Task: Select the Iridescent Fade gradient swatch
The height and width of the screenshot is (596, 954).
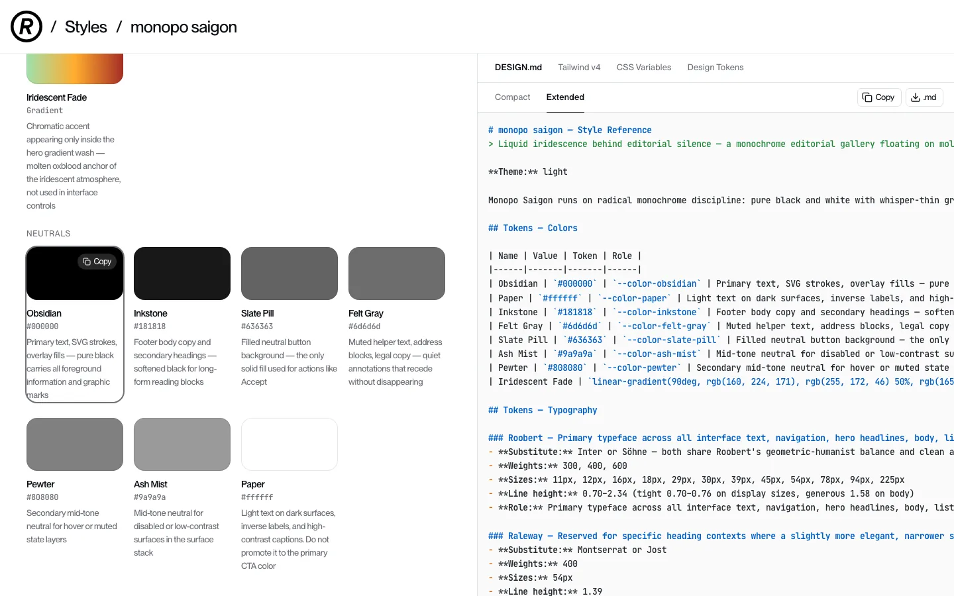Action: pyautogui.click(x=75, y=69)
